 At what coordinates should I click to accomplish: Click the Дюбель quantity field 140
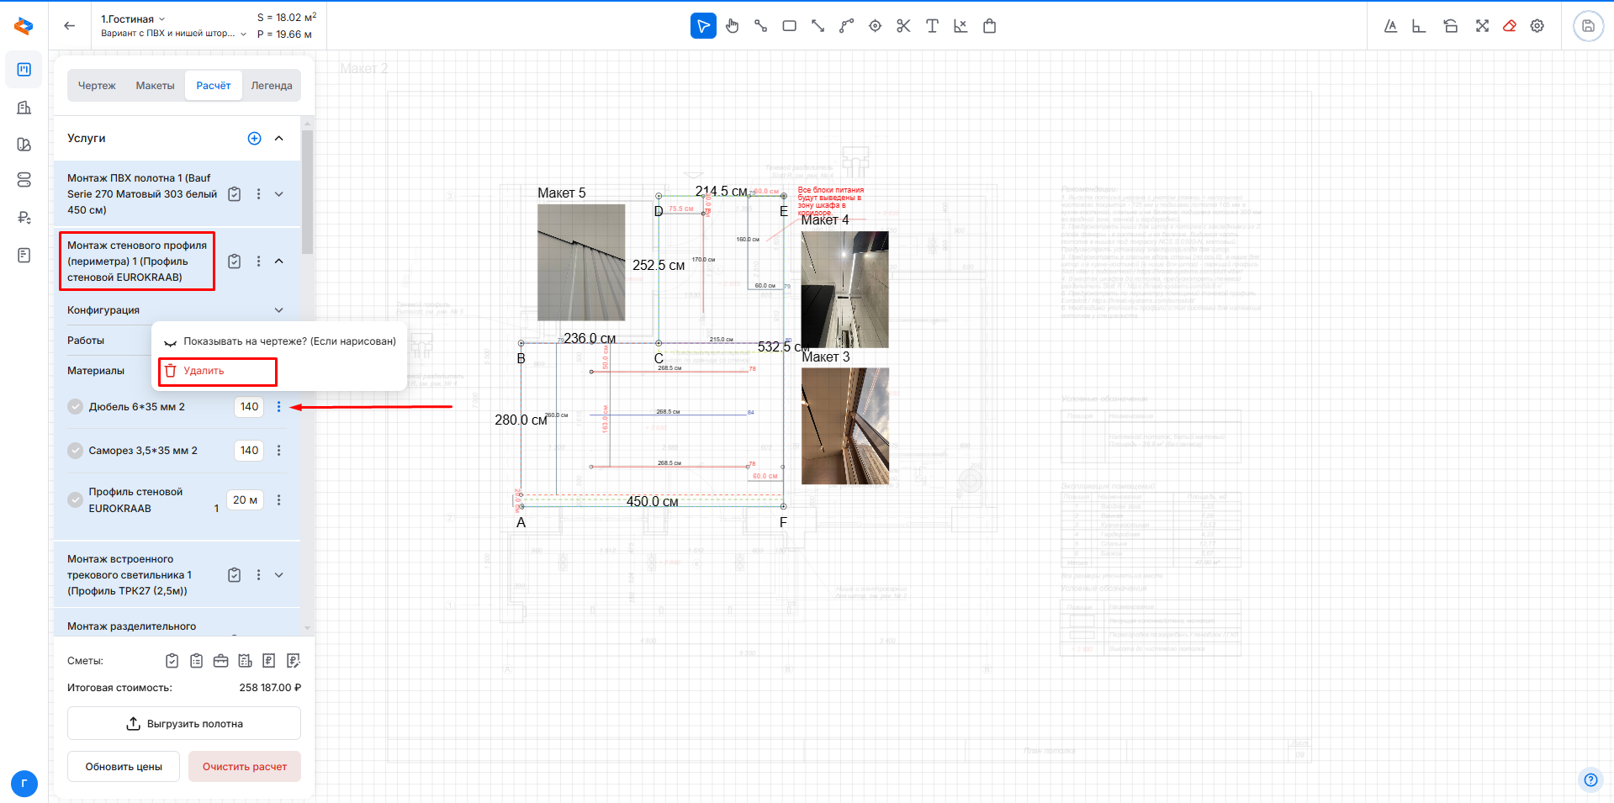click(x=249, y=407)
